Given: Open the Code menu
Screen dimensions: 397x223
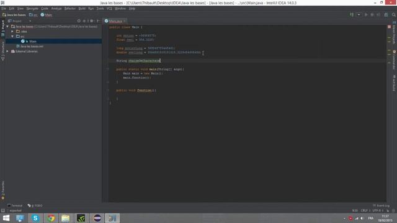Looking at the screenshot, I should (x=45, y=9).
